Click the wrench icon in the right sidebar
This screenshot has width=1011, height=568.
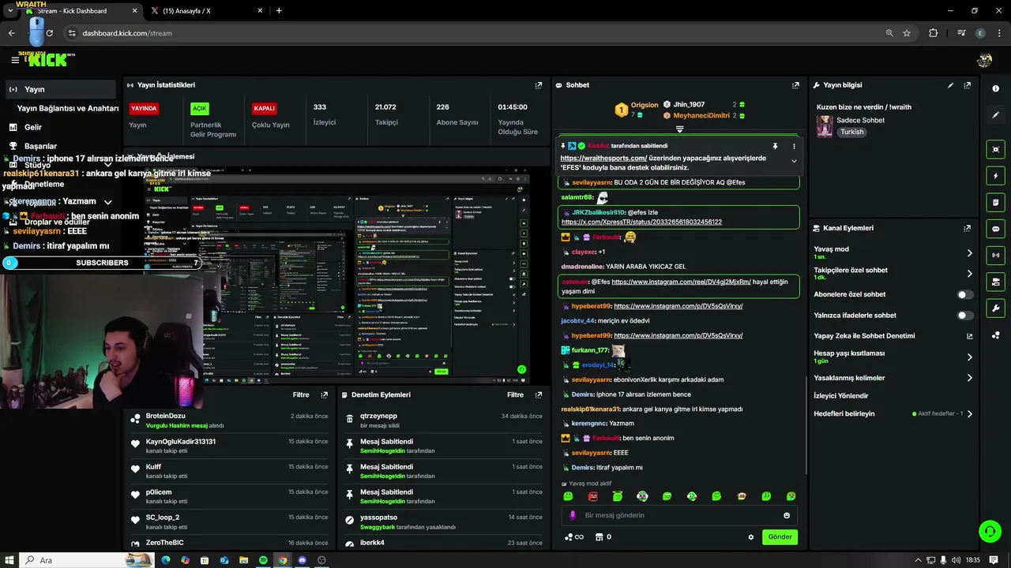pos(995,308)
